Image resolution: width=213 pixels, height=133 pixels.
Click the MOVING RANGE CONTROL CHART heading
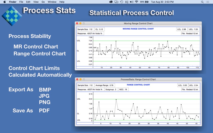pyautogui.click(x=138, y=29)
